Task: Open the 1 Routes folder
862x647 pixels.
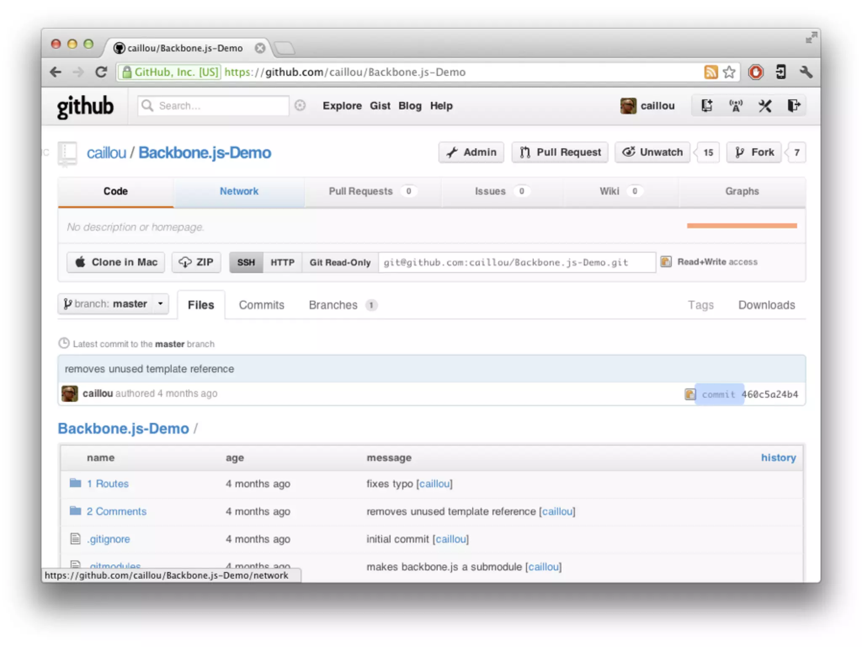Action: pyautogui.click(x=107, y=484)
